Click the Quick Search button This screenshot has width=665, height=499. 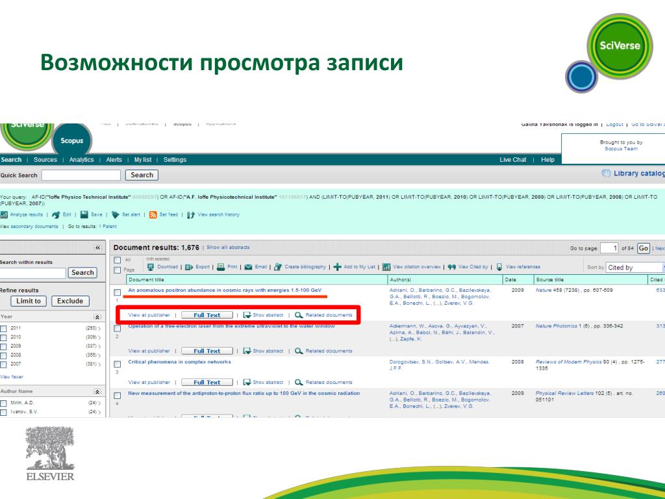[142, 175]
